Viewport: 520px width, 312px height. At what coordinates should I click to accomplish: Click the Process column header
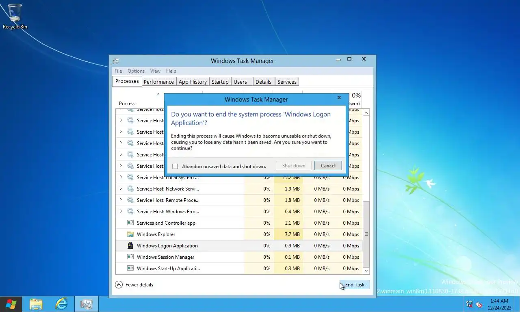(x=127, y=103)
